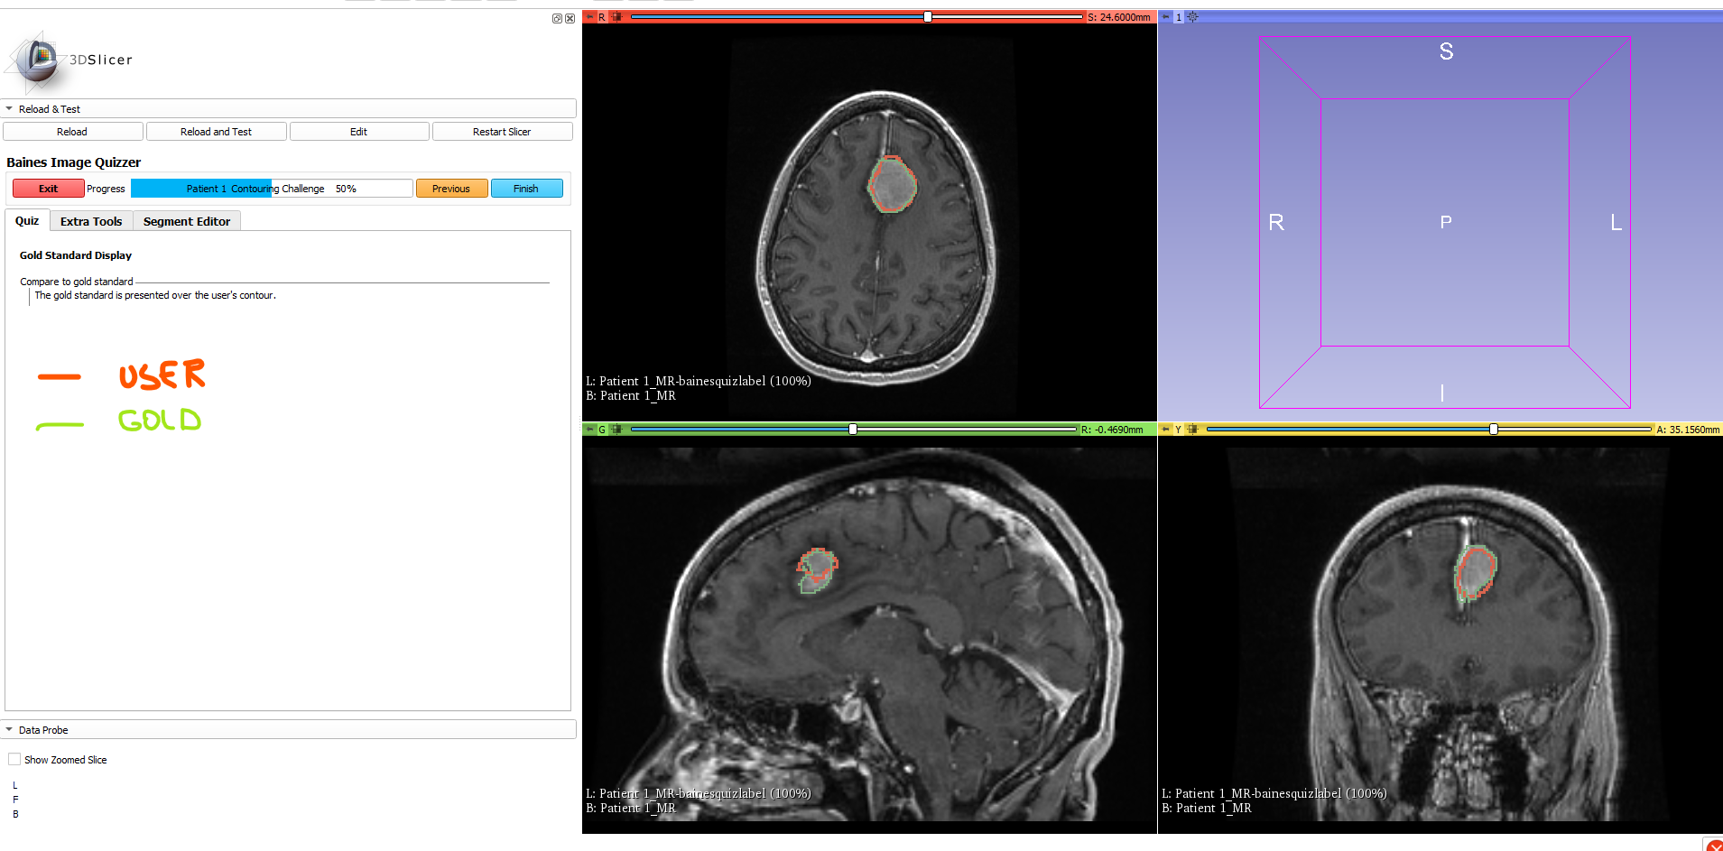Screen dimensions: 1723x851
Task: Click the pin icon in the green slice view
Action: coord(589,430)
